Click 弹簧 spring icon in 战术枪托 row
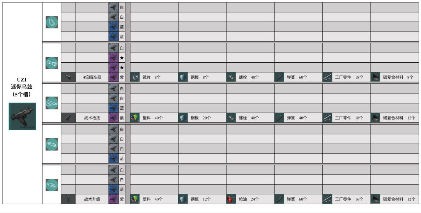 279,118
